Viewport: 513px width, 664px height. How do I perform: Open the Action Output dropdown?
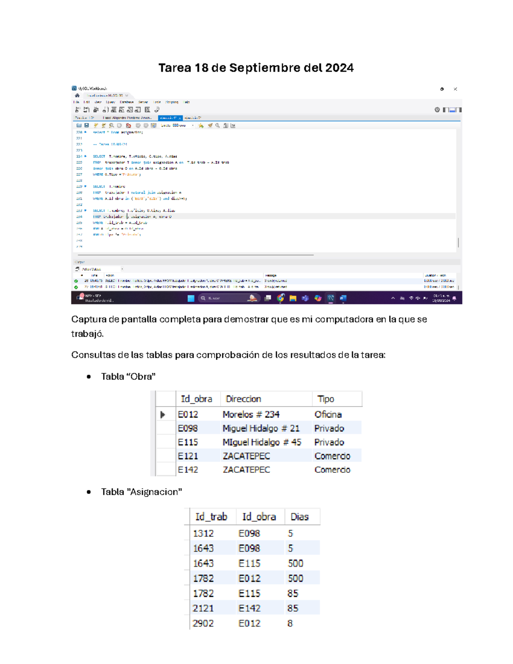coord(122,269)
